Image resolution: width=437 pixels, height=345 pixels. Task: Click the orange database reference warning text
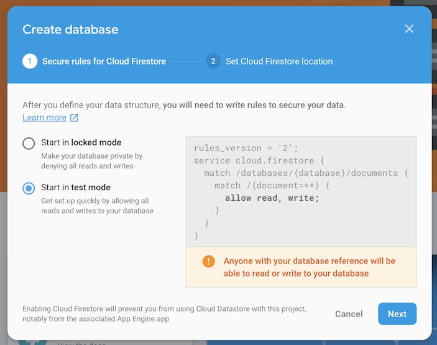pyautogui.click(x=310, y=267)
